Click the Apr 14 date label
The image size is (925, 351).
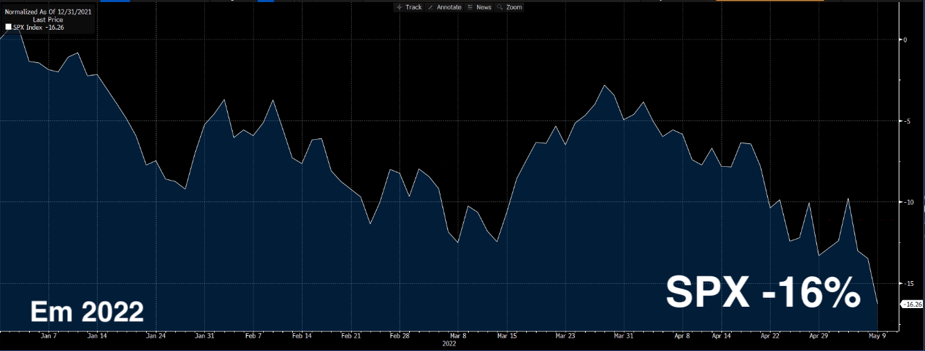click(721, 336)
